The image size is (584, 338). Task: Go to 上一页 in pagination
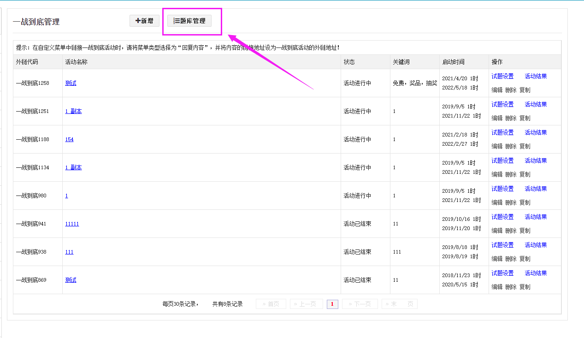(306, 304)
